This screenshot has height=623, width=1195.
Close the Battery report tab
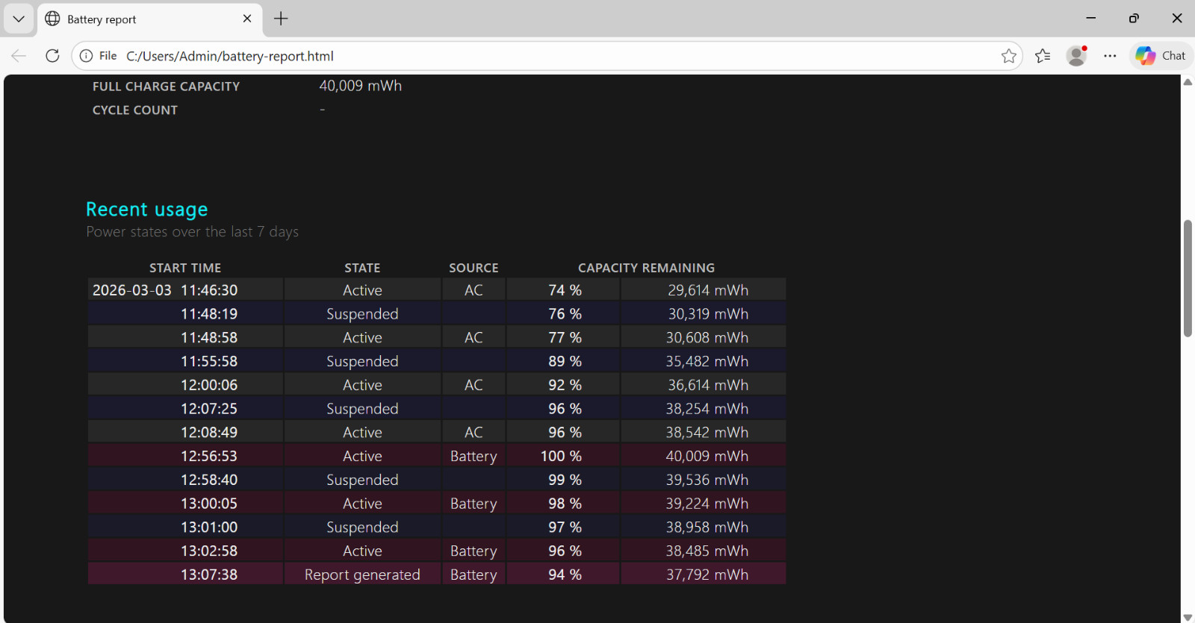click(x=247, y=19)
